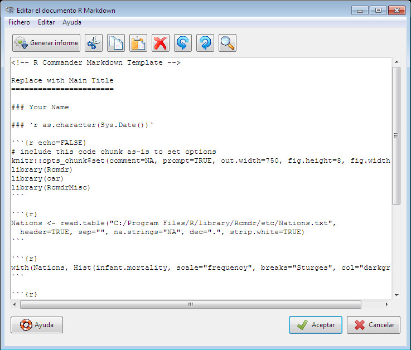Close the R Markdown editor window
The image size is (411, 350).
click(397, 11)
